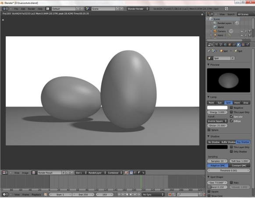Open the Help menu

point(40,9)
